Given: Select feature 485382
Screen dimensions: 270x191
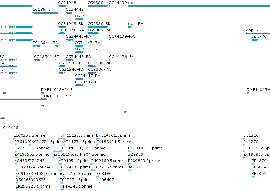Looking at the screenshot, I should tap(130, 170).
